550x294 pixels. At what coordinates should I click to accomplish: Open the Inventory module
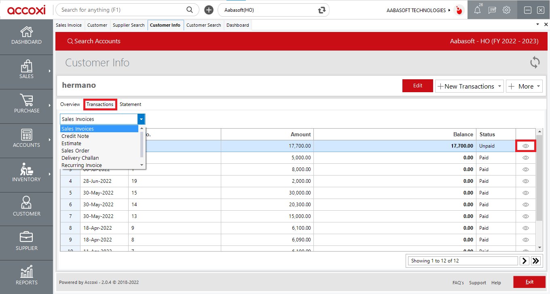[26, 173]
